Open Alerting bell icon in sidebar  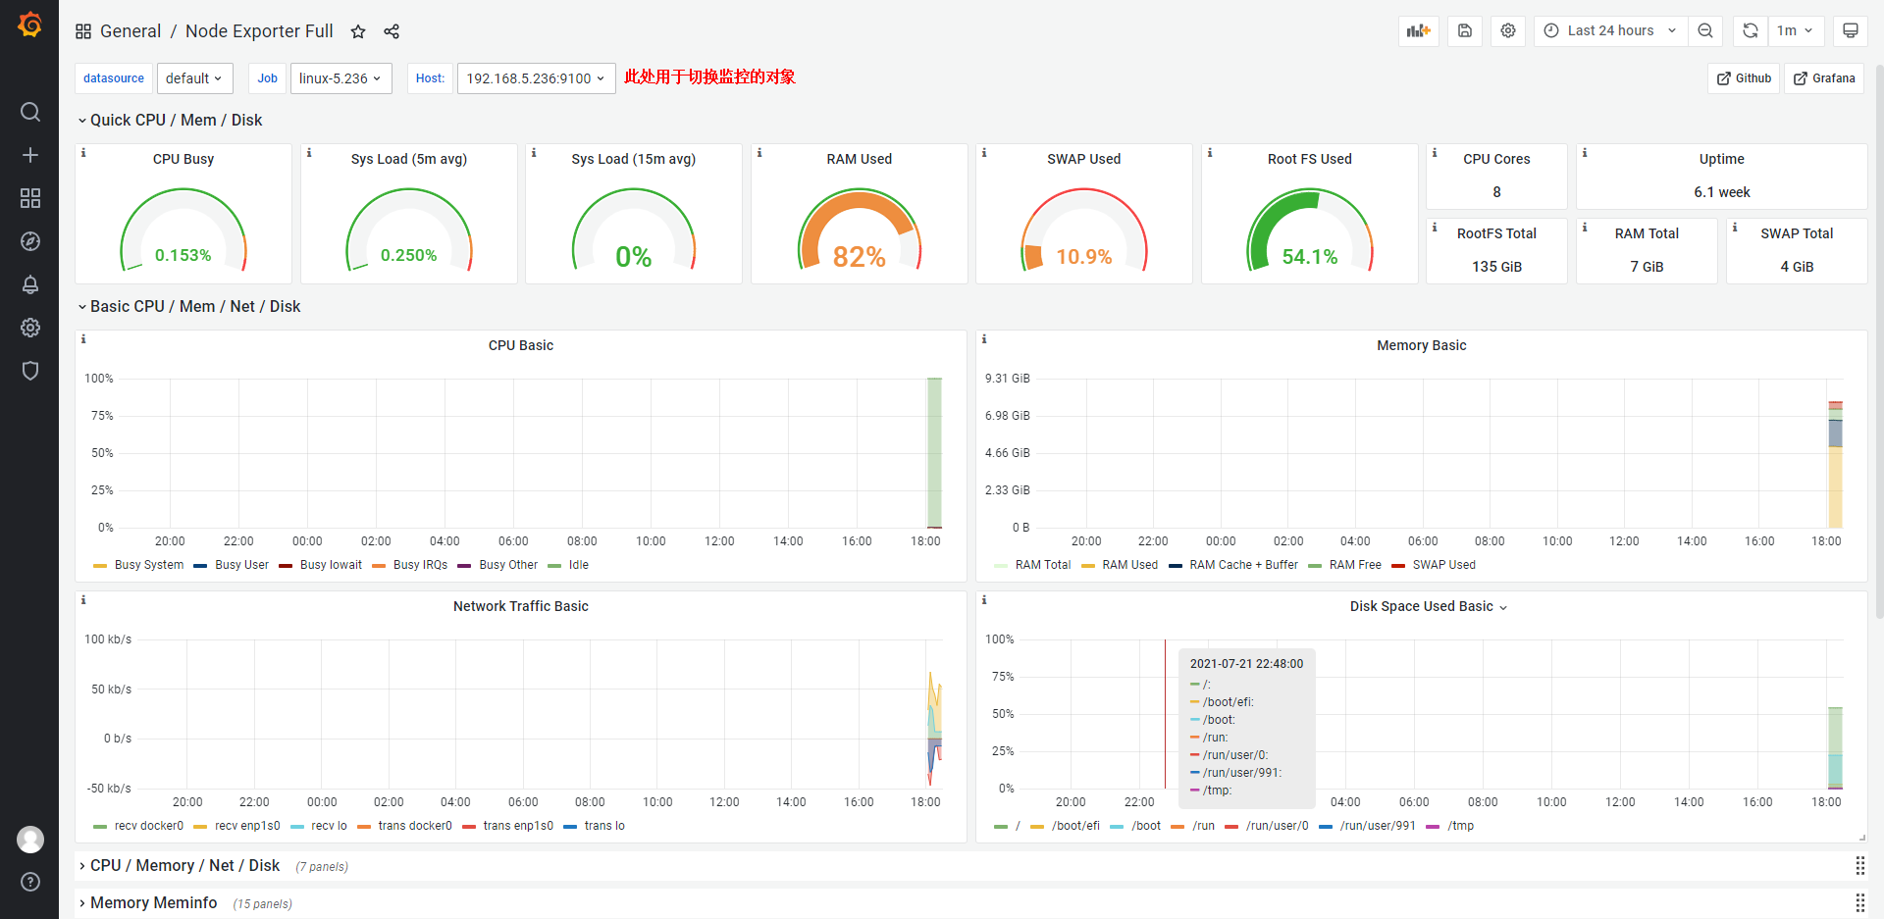[30, 284]
